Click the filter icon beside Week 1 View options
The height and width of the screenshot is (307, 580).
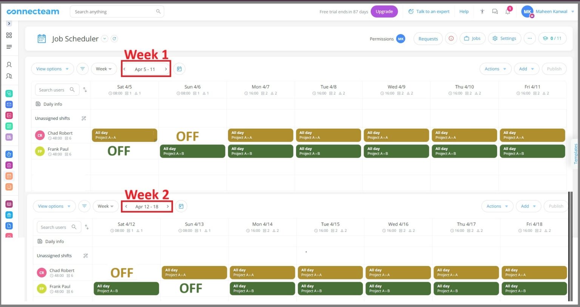tap(82, 69)
